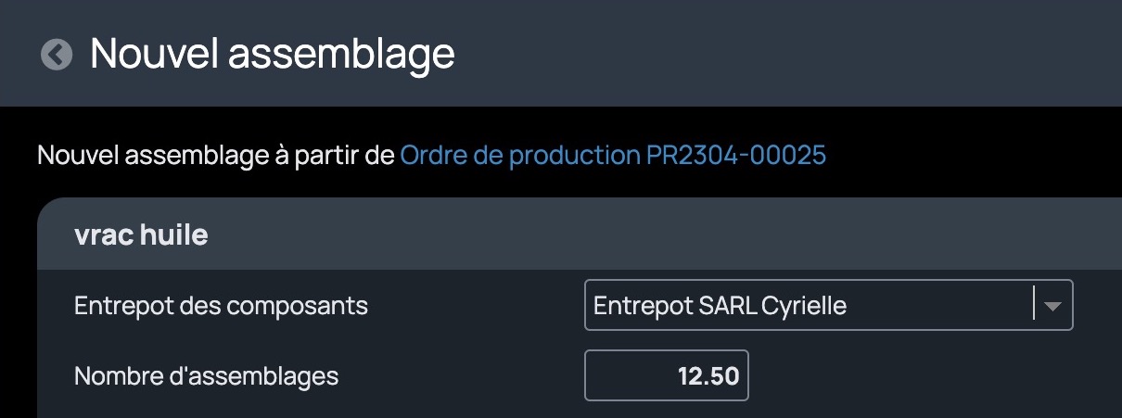This screenshot has height=418, width=1122.
Task: Click the "Nouvel assemblage à partir de" text
Action: (x=216, y=155)
